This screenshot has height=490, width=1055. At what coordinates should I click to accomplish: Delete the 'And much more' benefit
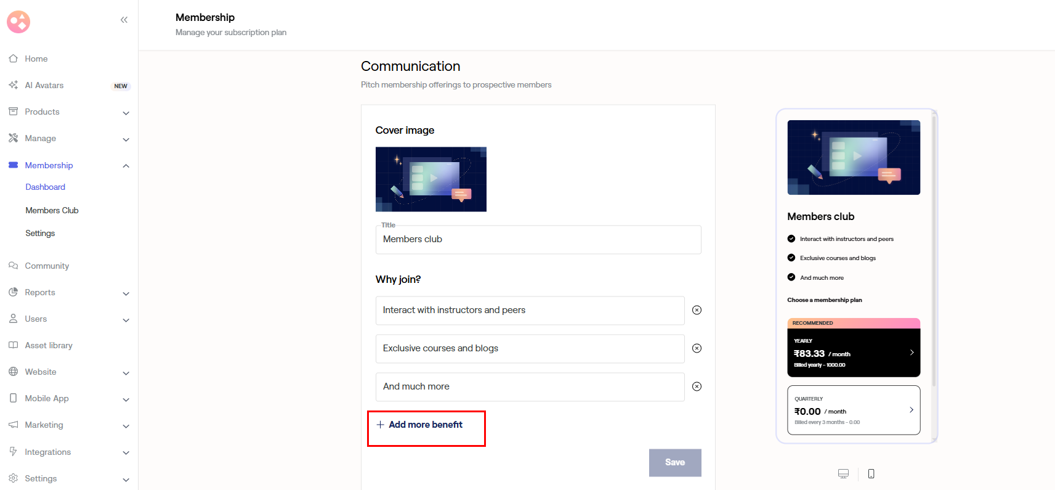(697, 386)
